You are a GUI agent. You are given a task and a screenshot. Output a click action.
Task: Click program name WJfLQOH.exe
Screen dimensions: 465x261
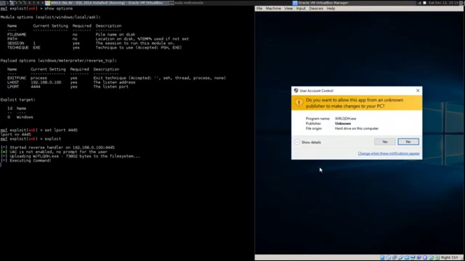tap(345, 119)
